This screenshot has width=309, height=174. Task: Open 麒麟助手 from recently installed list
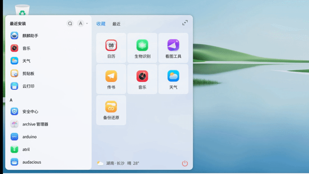30,36
